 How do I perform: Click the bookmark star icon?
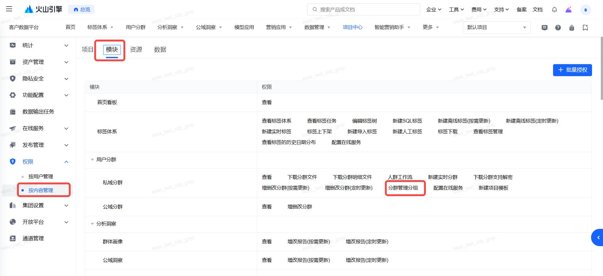tap(585, 28)
